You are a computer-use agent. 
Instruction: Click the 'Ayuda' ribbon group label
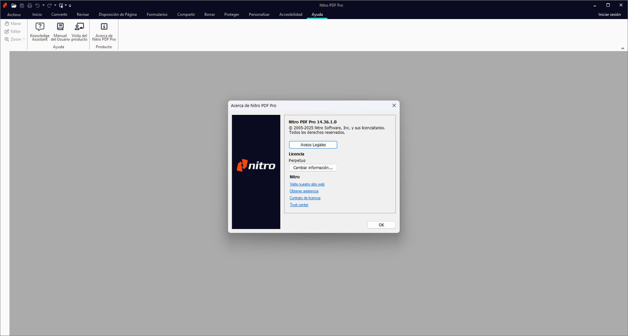pos(58,47)
